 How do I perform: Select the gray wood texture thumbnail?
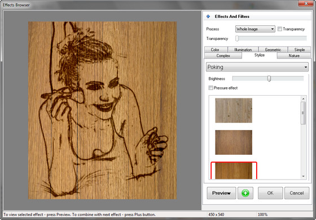pyautogui.click(x=234, y=110)
